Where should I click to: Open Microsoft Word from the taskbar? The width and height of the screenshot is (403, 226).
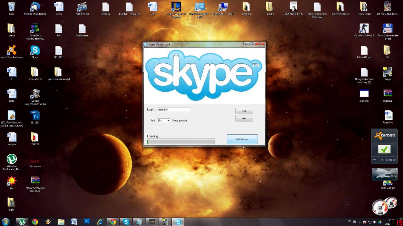pyautogui.click(x=74, y=222)
